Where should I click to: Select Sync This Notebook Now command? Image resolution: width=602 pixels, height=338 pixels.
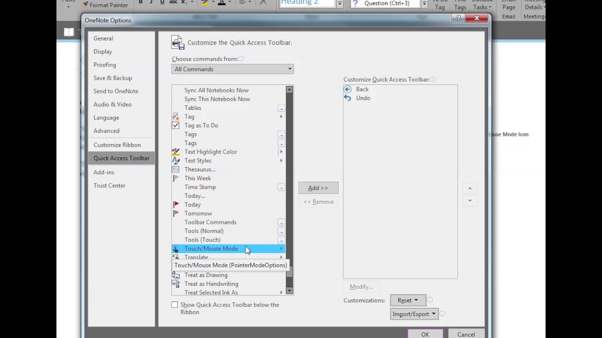tap(229, 99)
